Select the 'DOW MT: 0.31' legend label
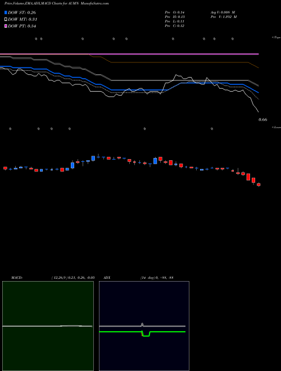 click(22, 20)
